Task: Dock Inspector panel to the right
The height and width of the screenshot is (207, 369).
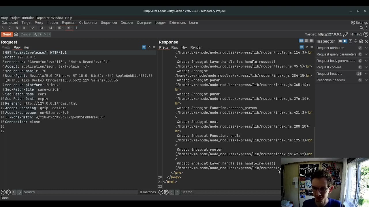Action: click(x=345, y=41)
